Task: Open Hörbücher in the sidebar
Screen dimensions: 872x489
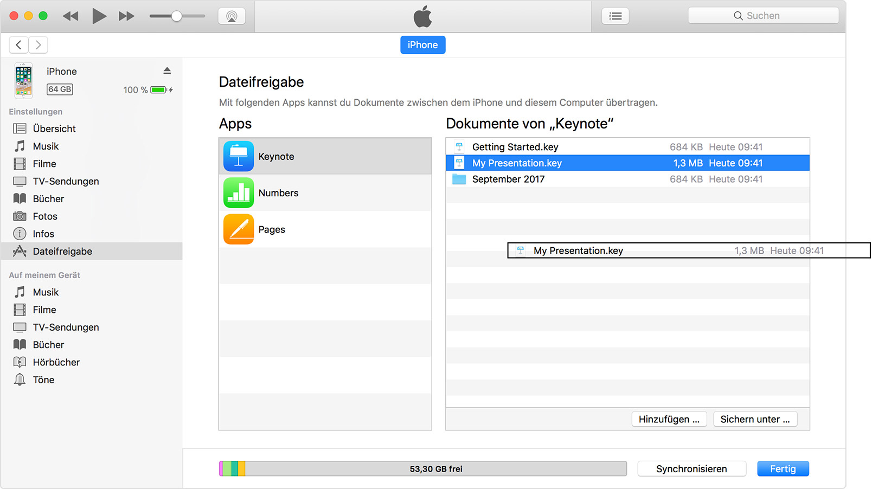Action: (x=56, y=362)
